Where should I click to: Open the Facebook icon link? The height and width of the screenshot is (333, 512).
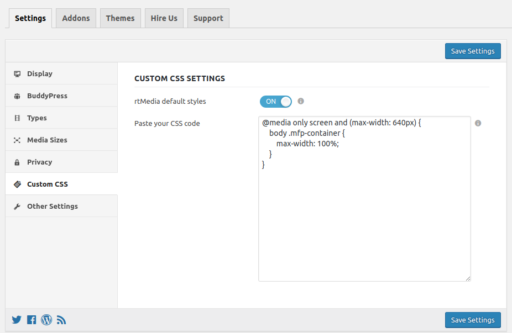(32, 320)
